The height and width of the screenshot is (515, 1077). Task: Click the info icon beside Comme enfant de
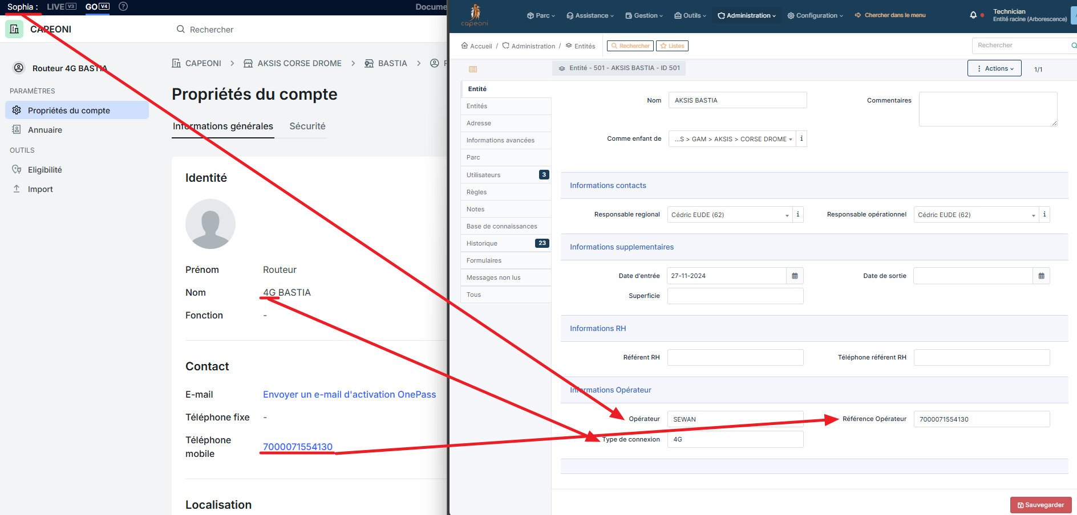click(x=801, y=139)
